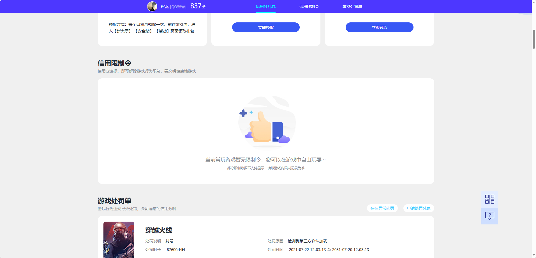This screenshot has height=258, width=536.
Task: Click 立即领取 button in right card
Action: pyautogui.click(x=379, y=27)
